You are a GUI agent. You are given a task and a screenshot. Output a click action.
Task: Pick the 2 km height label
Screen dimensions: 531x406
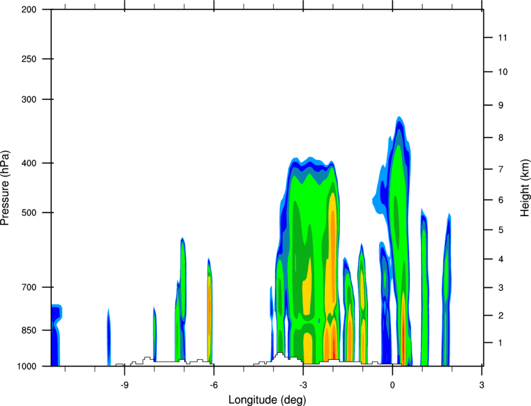(501, 315)
